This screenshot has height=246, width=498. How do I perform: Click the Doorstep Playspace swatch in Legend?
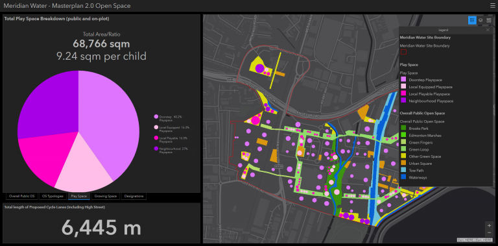pyautogui.click(x=403, y=80)
